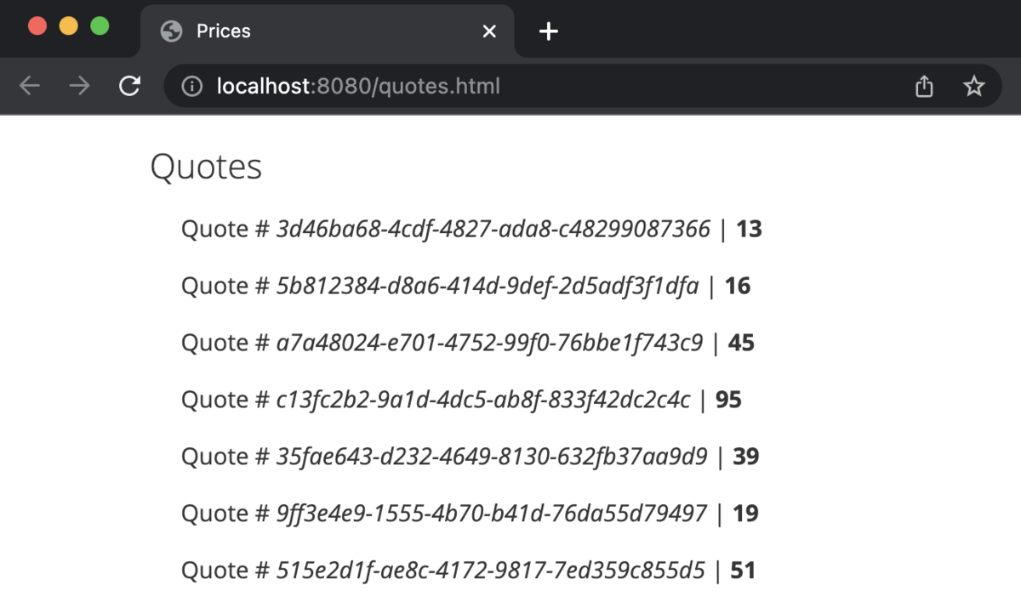Click quote ID starting with 35fae643
1021x608 pixels.
tap(492, 457)
